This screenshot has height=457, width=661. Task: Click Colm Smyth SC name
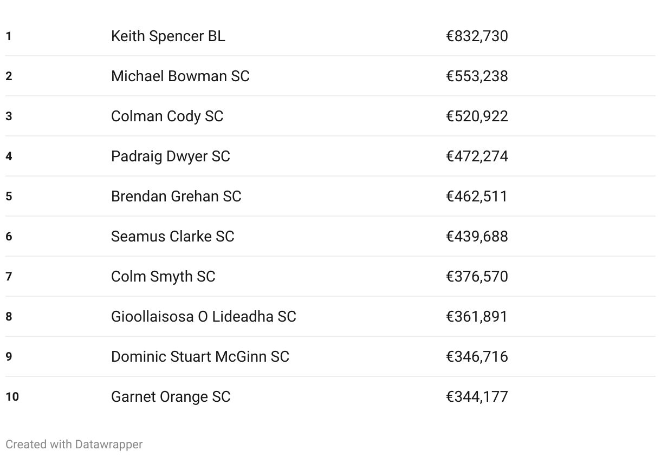[x=163, y=277]
